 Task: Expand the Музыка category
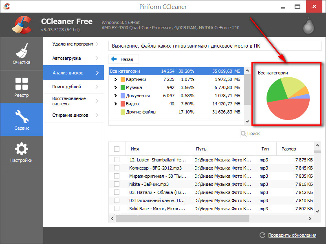pyautogui.click(x=116, y=87)
